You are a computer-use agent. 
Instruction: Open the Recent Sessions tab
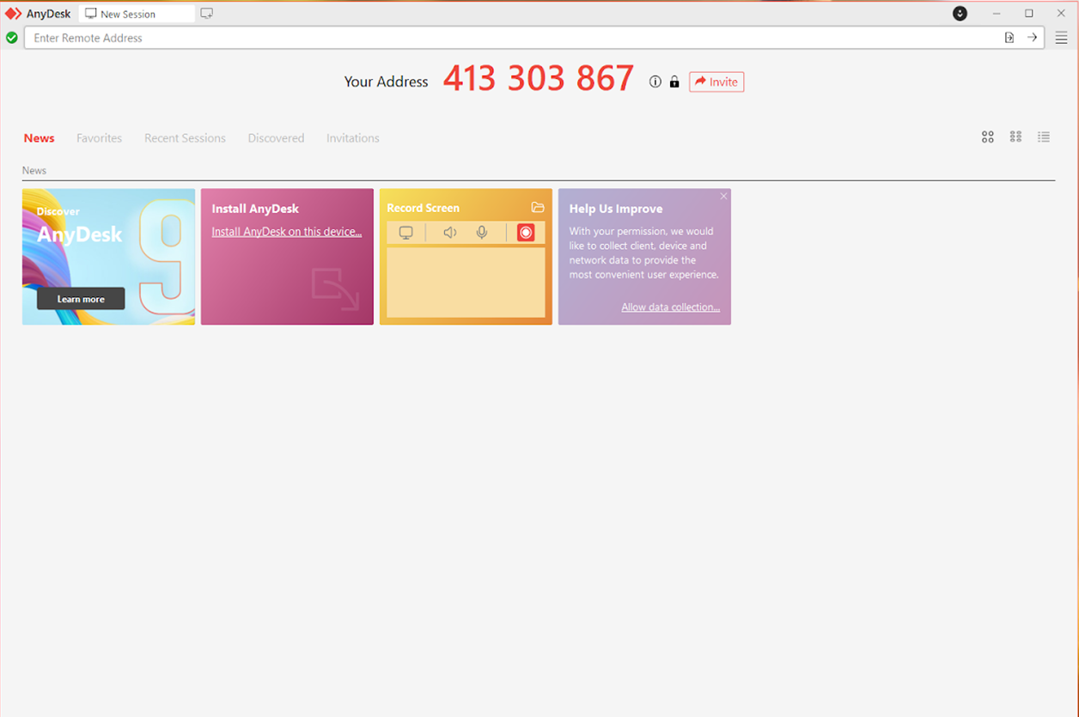click(185, 138)
